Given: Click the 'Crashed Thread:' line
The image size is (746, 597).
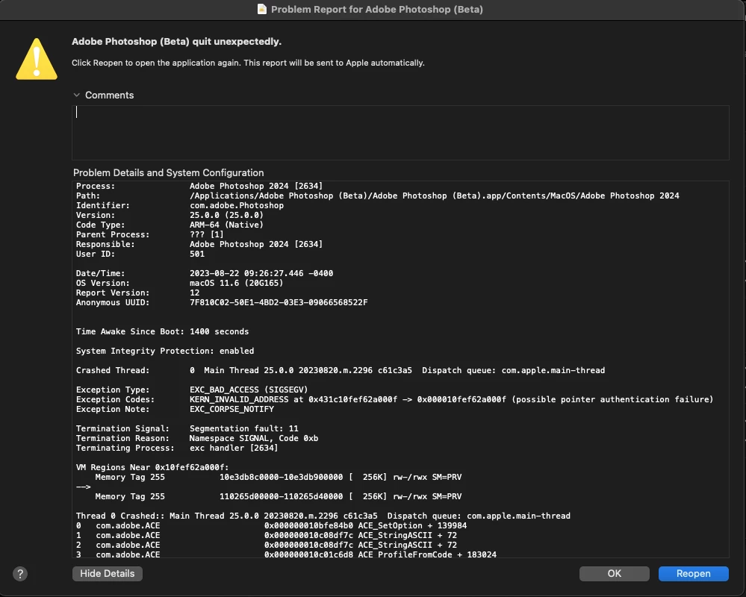Looking at the screenshot, I should (x=341, y=370).
